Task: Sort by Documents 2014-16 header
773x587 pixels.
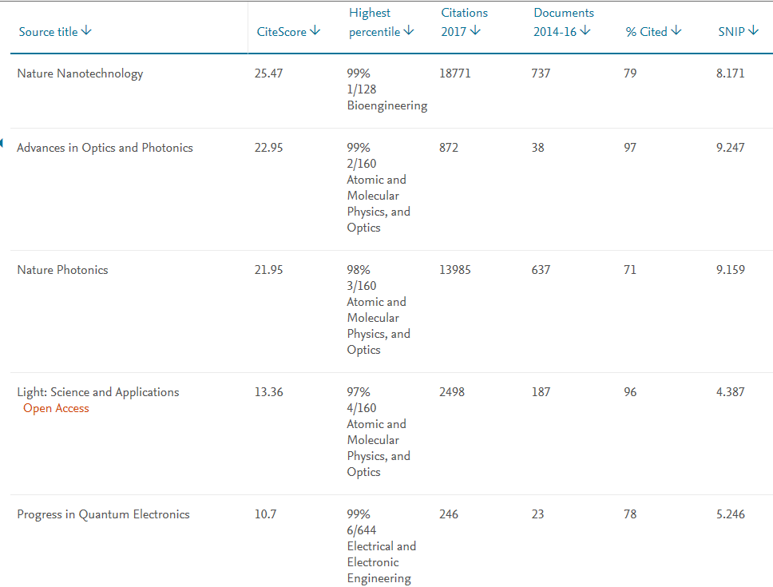Action: coord(564,22)
